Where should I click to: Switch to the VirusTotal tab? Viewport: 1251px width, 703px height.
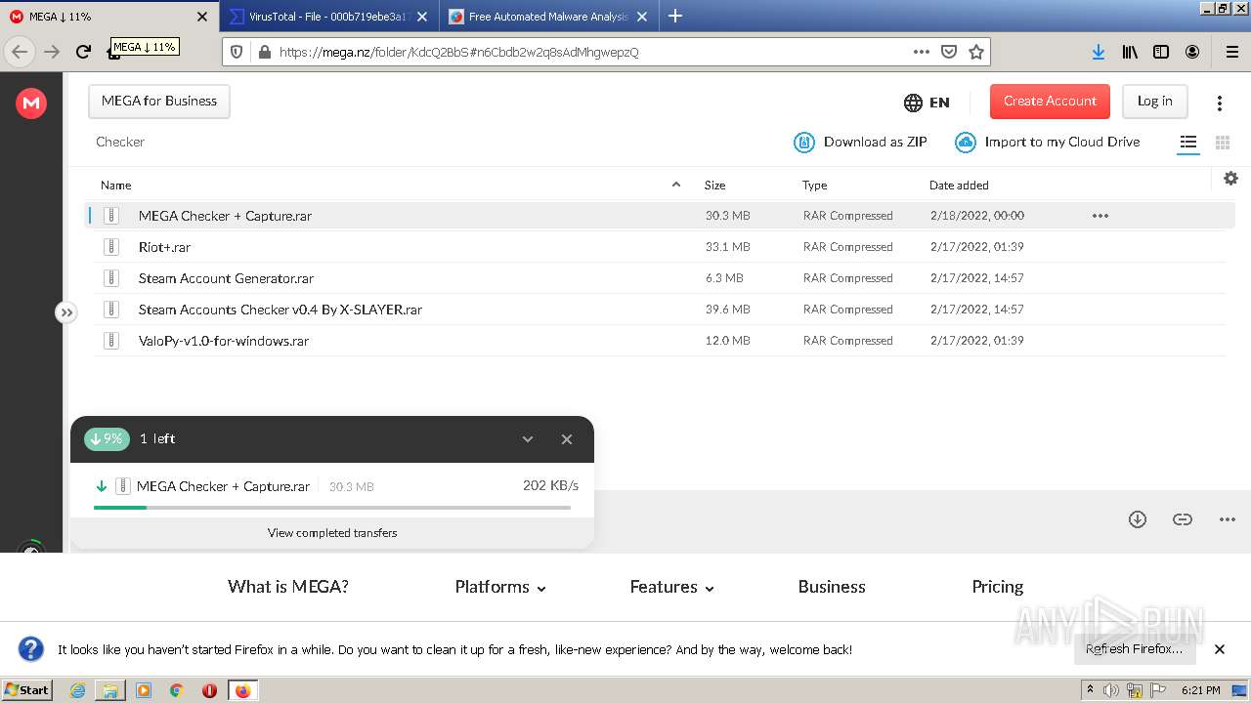[330, 17]
